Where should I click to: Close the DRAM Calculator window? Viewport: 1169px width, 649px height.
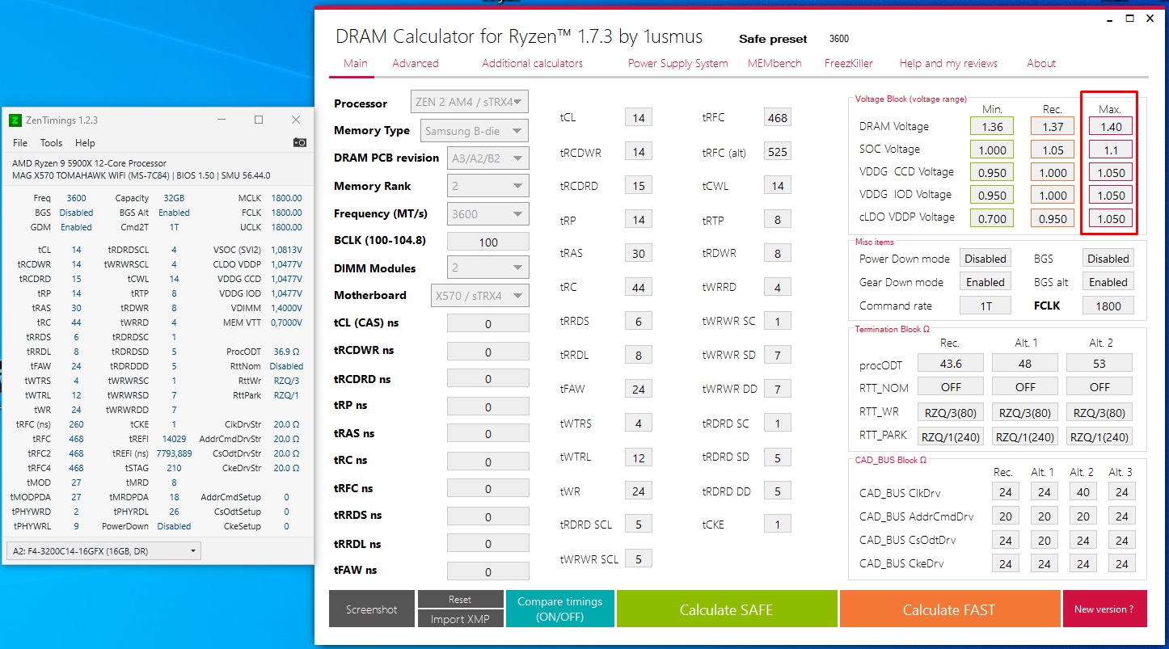pyautogui.click(x=1149, y=18)
